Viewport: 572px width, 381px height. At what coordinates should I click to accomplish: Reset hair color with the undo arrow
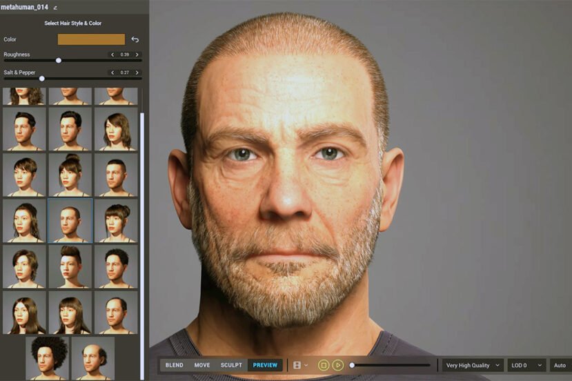[135, 39]
